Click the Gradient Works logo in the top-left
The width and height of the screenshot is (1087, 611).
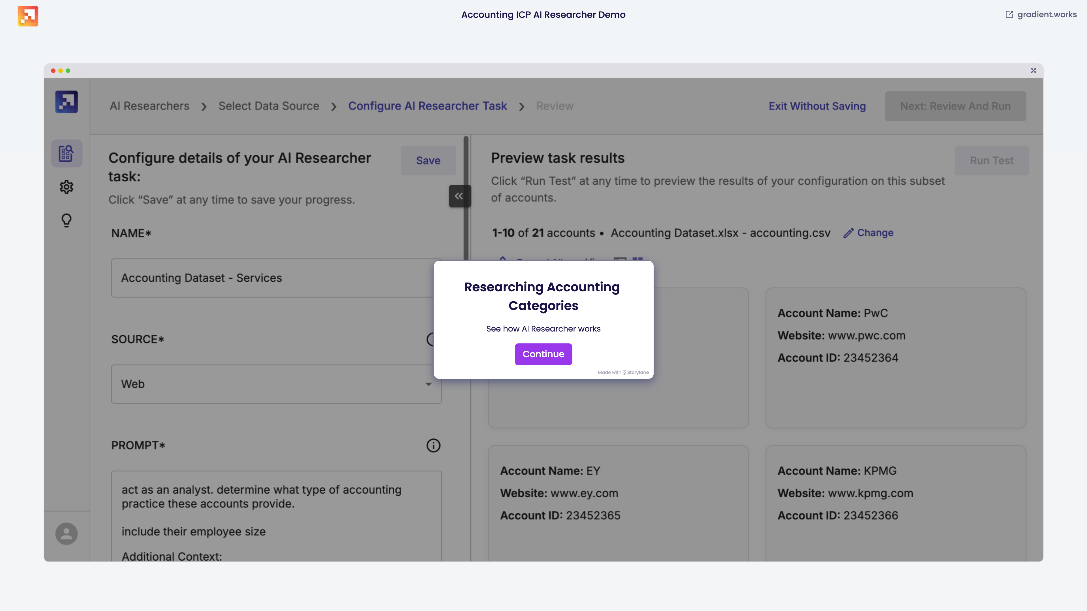pos(28,16)
